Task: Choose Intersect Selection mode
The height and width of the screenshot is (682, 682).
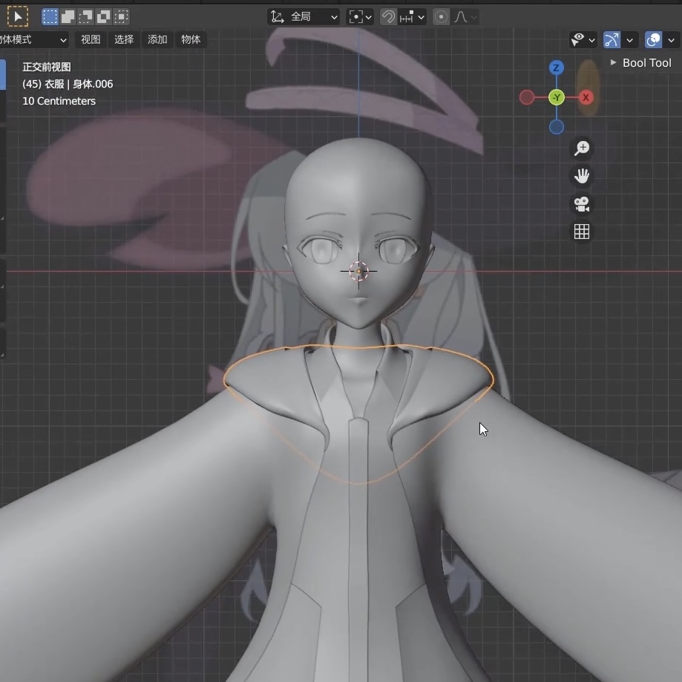Action: [x=122, y=16]
